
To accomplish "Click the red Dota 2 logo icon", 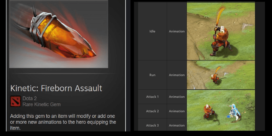I will click(x=16, y=102).
